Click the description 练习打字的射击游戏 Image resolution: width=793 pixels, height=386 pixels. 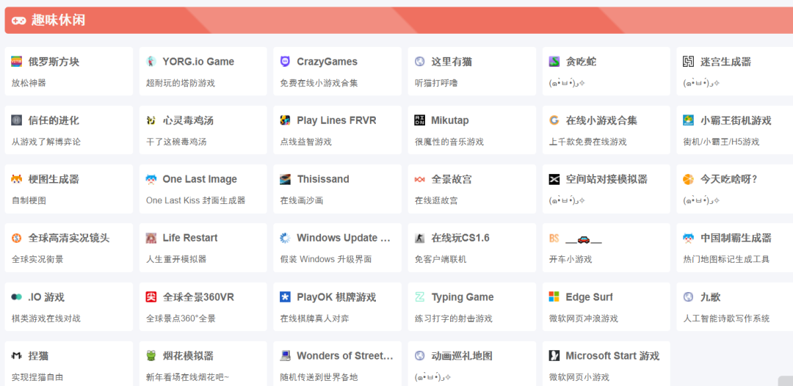coord(454,318)
